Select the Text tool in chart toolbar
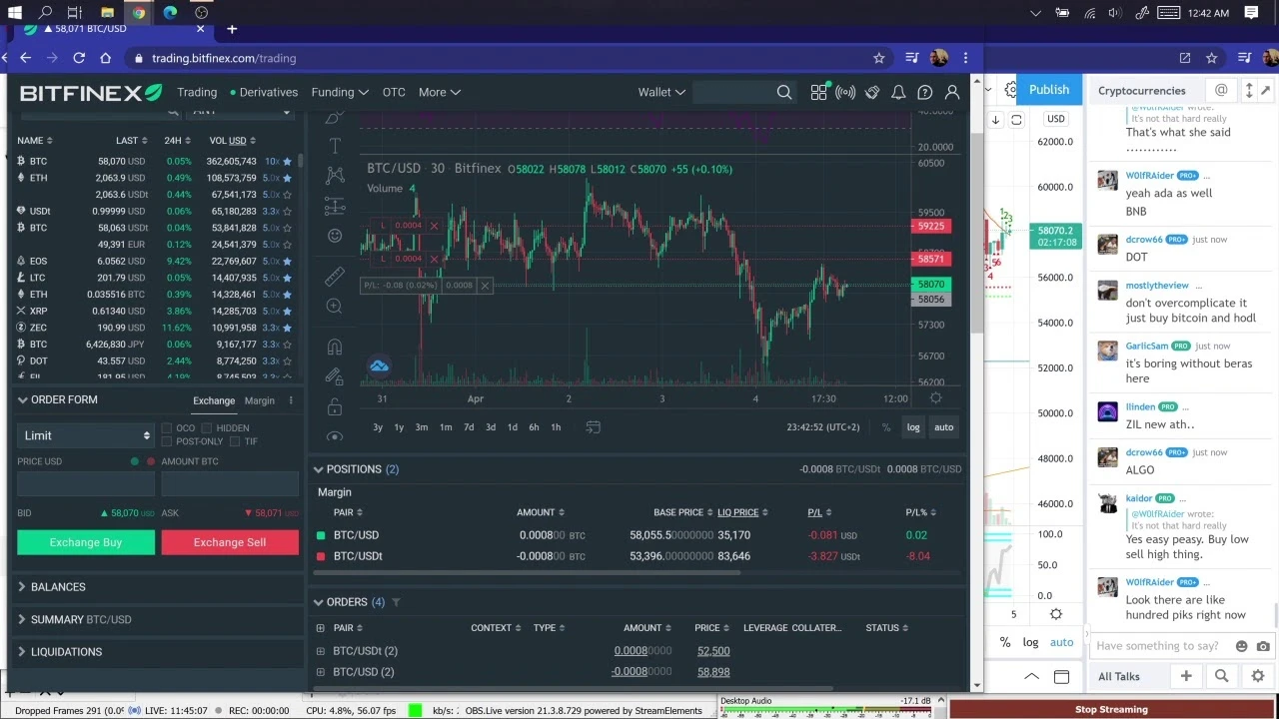Image resolution: width=1279 pixels, height=719 pixels. [x=335, y=146]
